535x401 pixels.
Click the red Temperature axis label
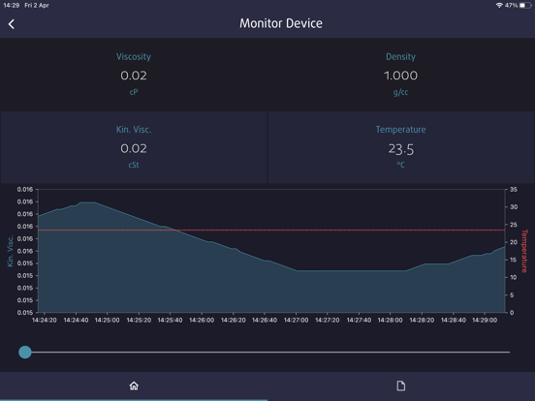pyautogui.click(x=524, y=251)
